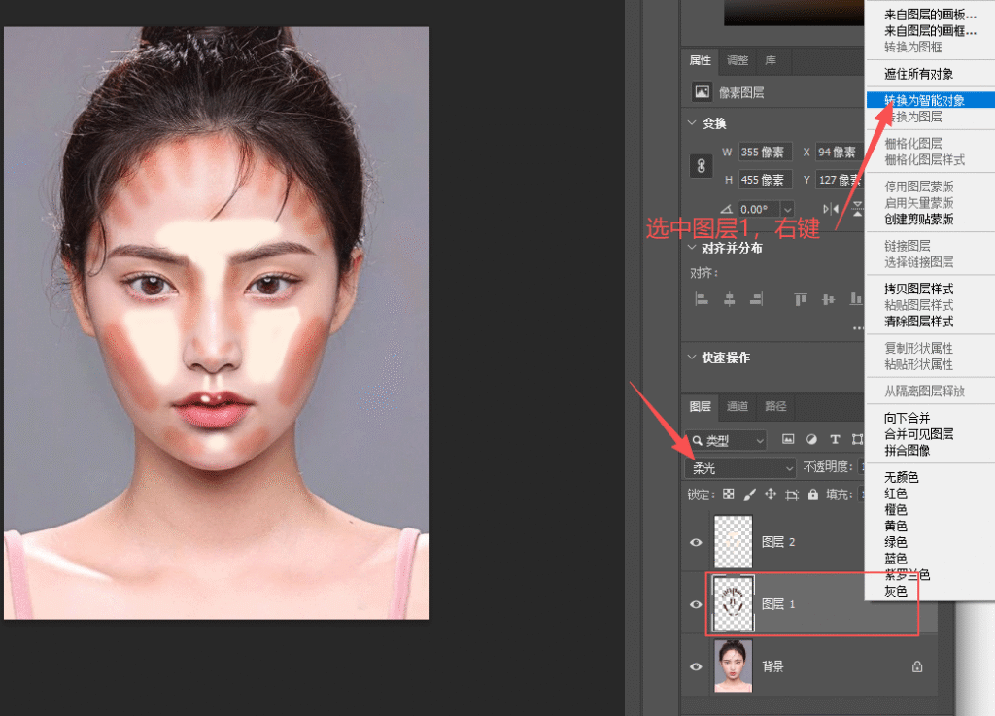Select 红色 color label in context menu
Screen dimensions: 995x716
click(895, 494)
